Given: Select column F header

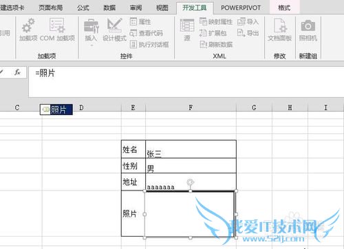Looking at the screenshot, I should 191,107.
